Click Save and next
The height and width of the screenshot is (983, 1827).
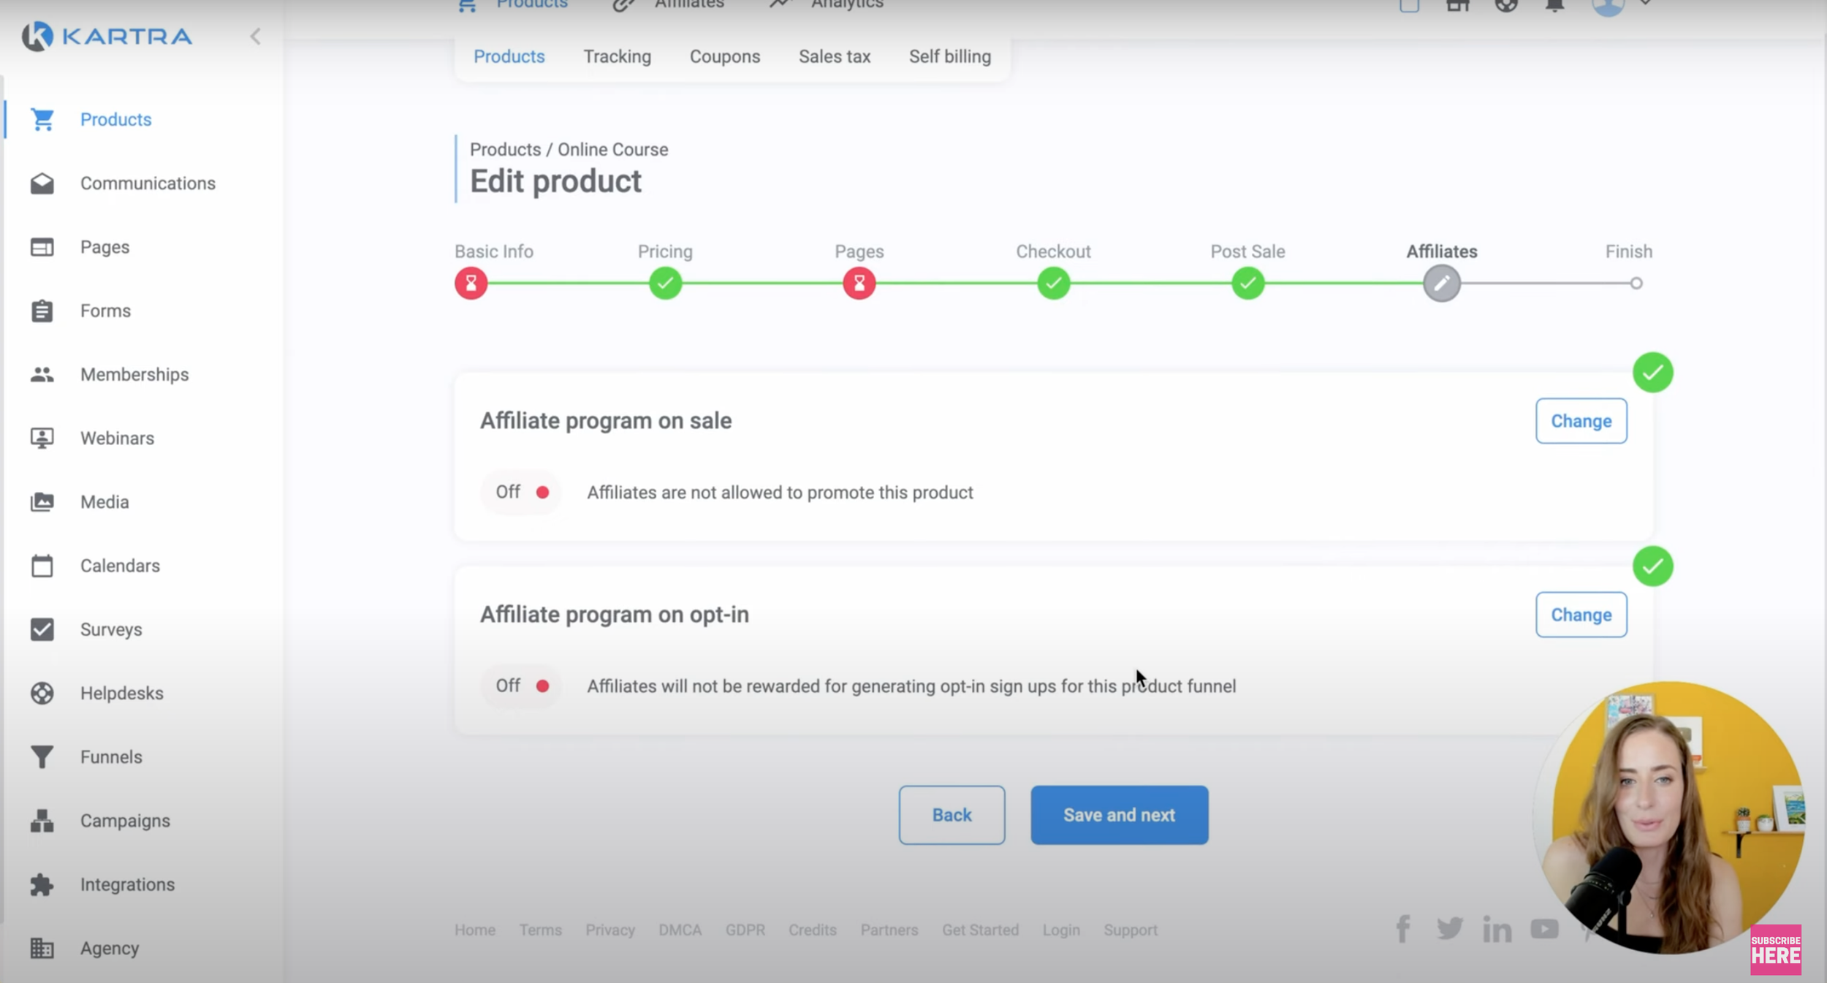pyautogui.click(x=1119, y=815)
